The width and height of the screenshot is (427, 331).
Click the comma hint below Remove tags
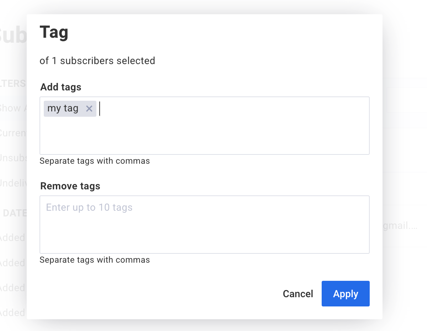(95, 260)
